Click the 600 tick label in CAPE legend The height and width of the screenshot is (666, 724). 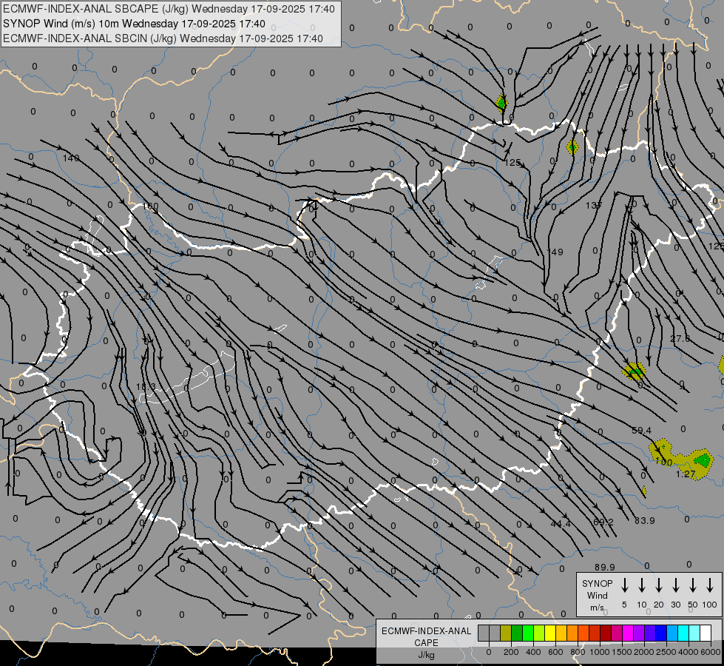point(555,652)
